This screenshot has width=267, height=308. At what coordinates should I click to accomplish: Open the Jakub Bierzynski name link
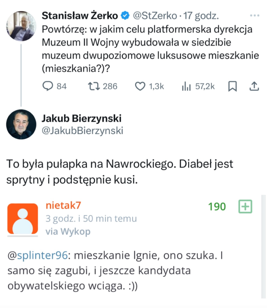[81, 118]
